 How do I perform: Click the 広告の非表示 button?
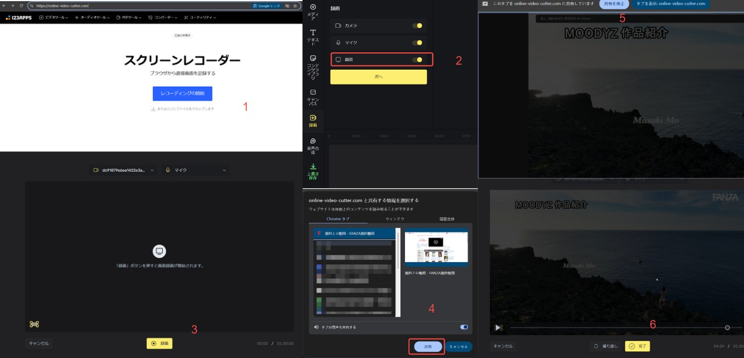(183, 35)
